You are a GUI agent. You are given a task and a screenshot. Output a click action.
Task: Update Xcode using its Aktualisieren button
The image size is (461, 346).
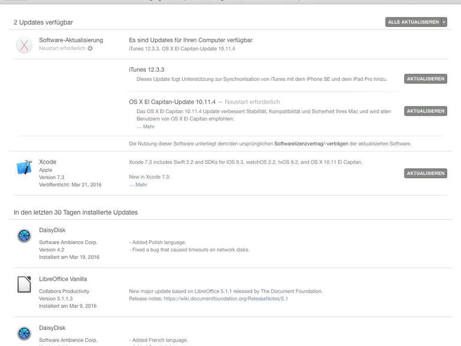[425, 174]
